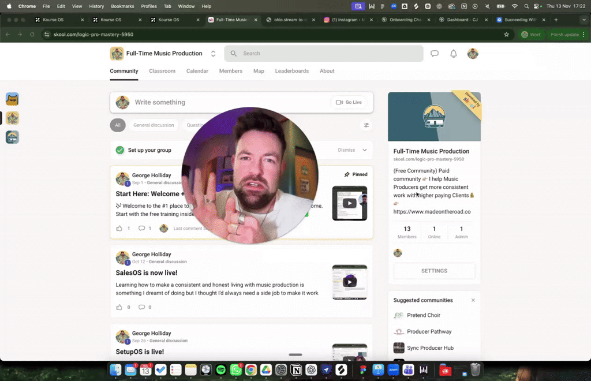Select the All posts filter
This screenshot has width=591, height=381.
118,125
